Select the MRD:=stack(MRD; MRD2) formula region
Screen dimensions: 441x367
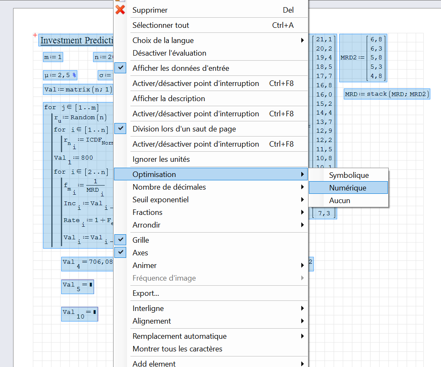(x=387, y=94)
